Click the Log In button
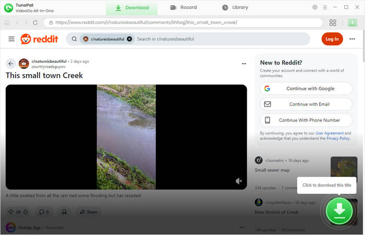The image size is (365, 235). click(x=332, y=39)
